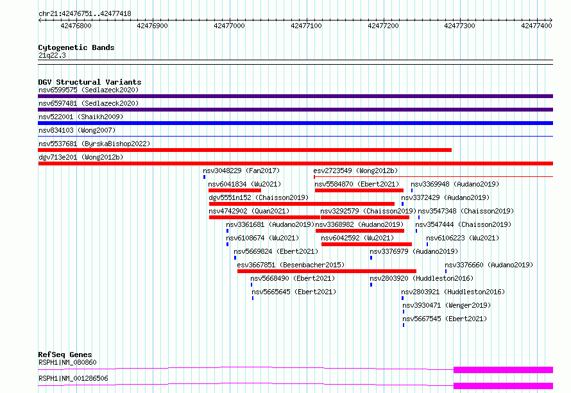Viewport: 571px width, 393px height.
Task: Click the dgv713e201 (Wong2012b) red bar
Action: (295, 163)
